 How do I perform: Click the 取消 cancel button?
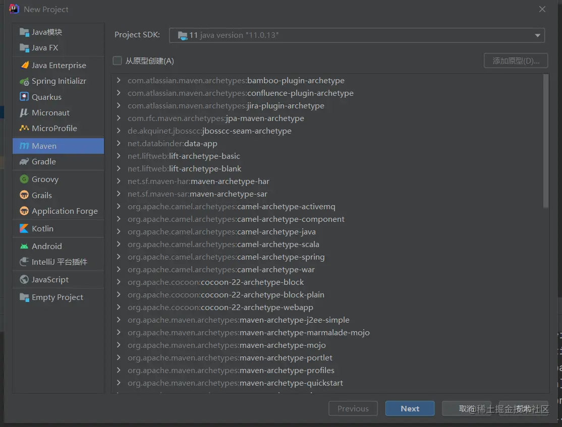point(467,408)
